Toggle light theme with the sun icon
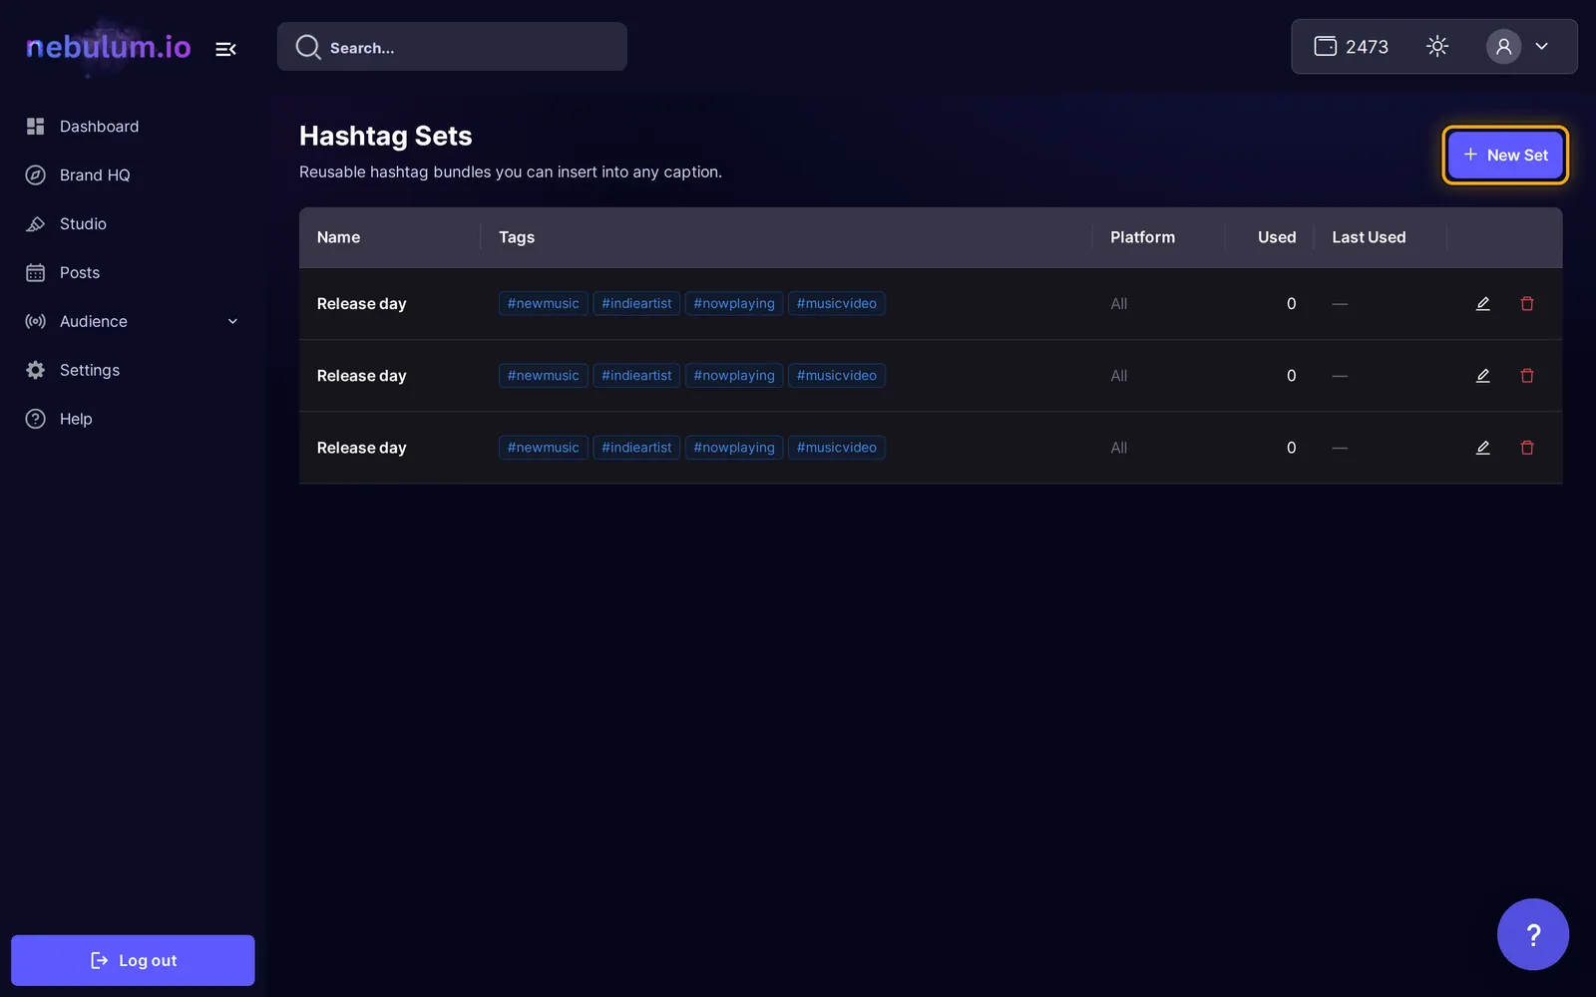The width and height of the screenshot is (1596, 997). click(x=1436, y=46)
